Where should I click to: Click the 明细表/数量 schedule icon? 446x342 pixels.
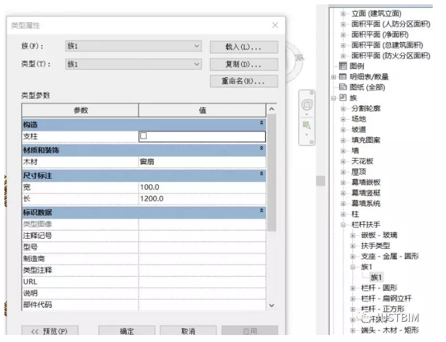click(343, 77)
